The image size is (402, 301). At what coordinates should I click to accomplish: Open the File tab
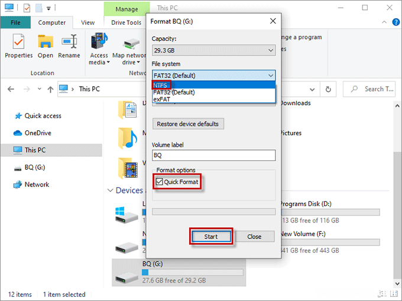click(x=15, y=22)
